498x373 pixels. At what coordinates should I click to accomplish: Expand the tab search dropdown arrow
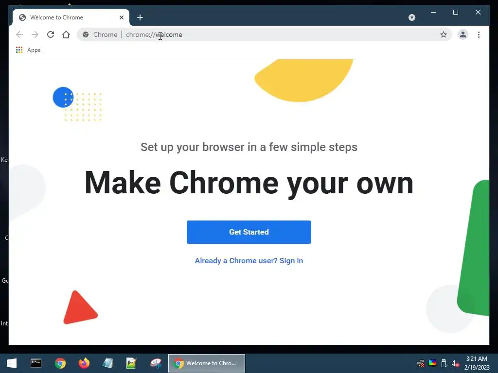point(411,17)
